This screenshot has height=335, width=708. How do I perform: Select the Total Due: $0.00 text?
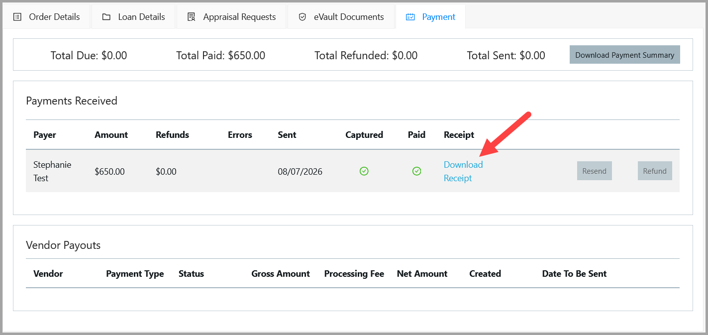coord(89,56)
